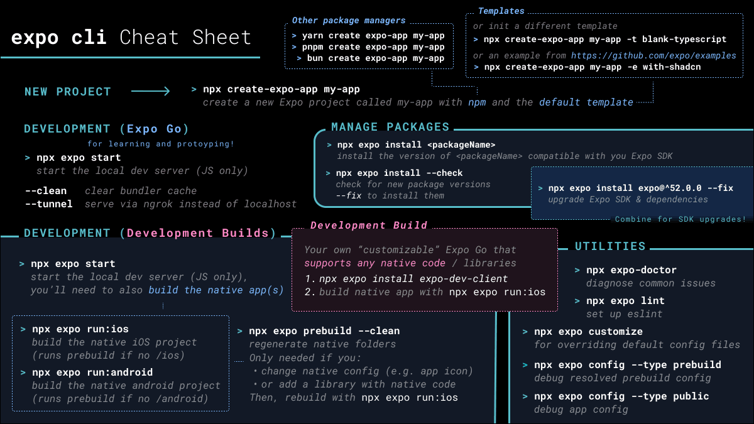This screenshot has width=754, height=424.
Task: Click the 'expo cli Cheat Sheet' title
Action: pos(131,38)
